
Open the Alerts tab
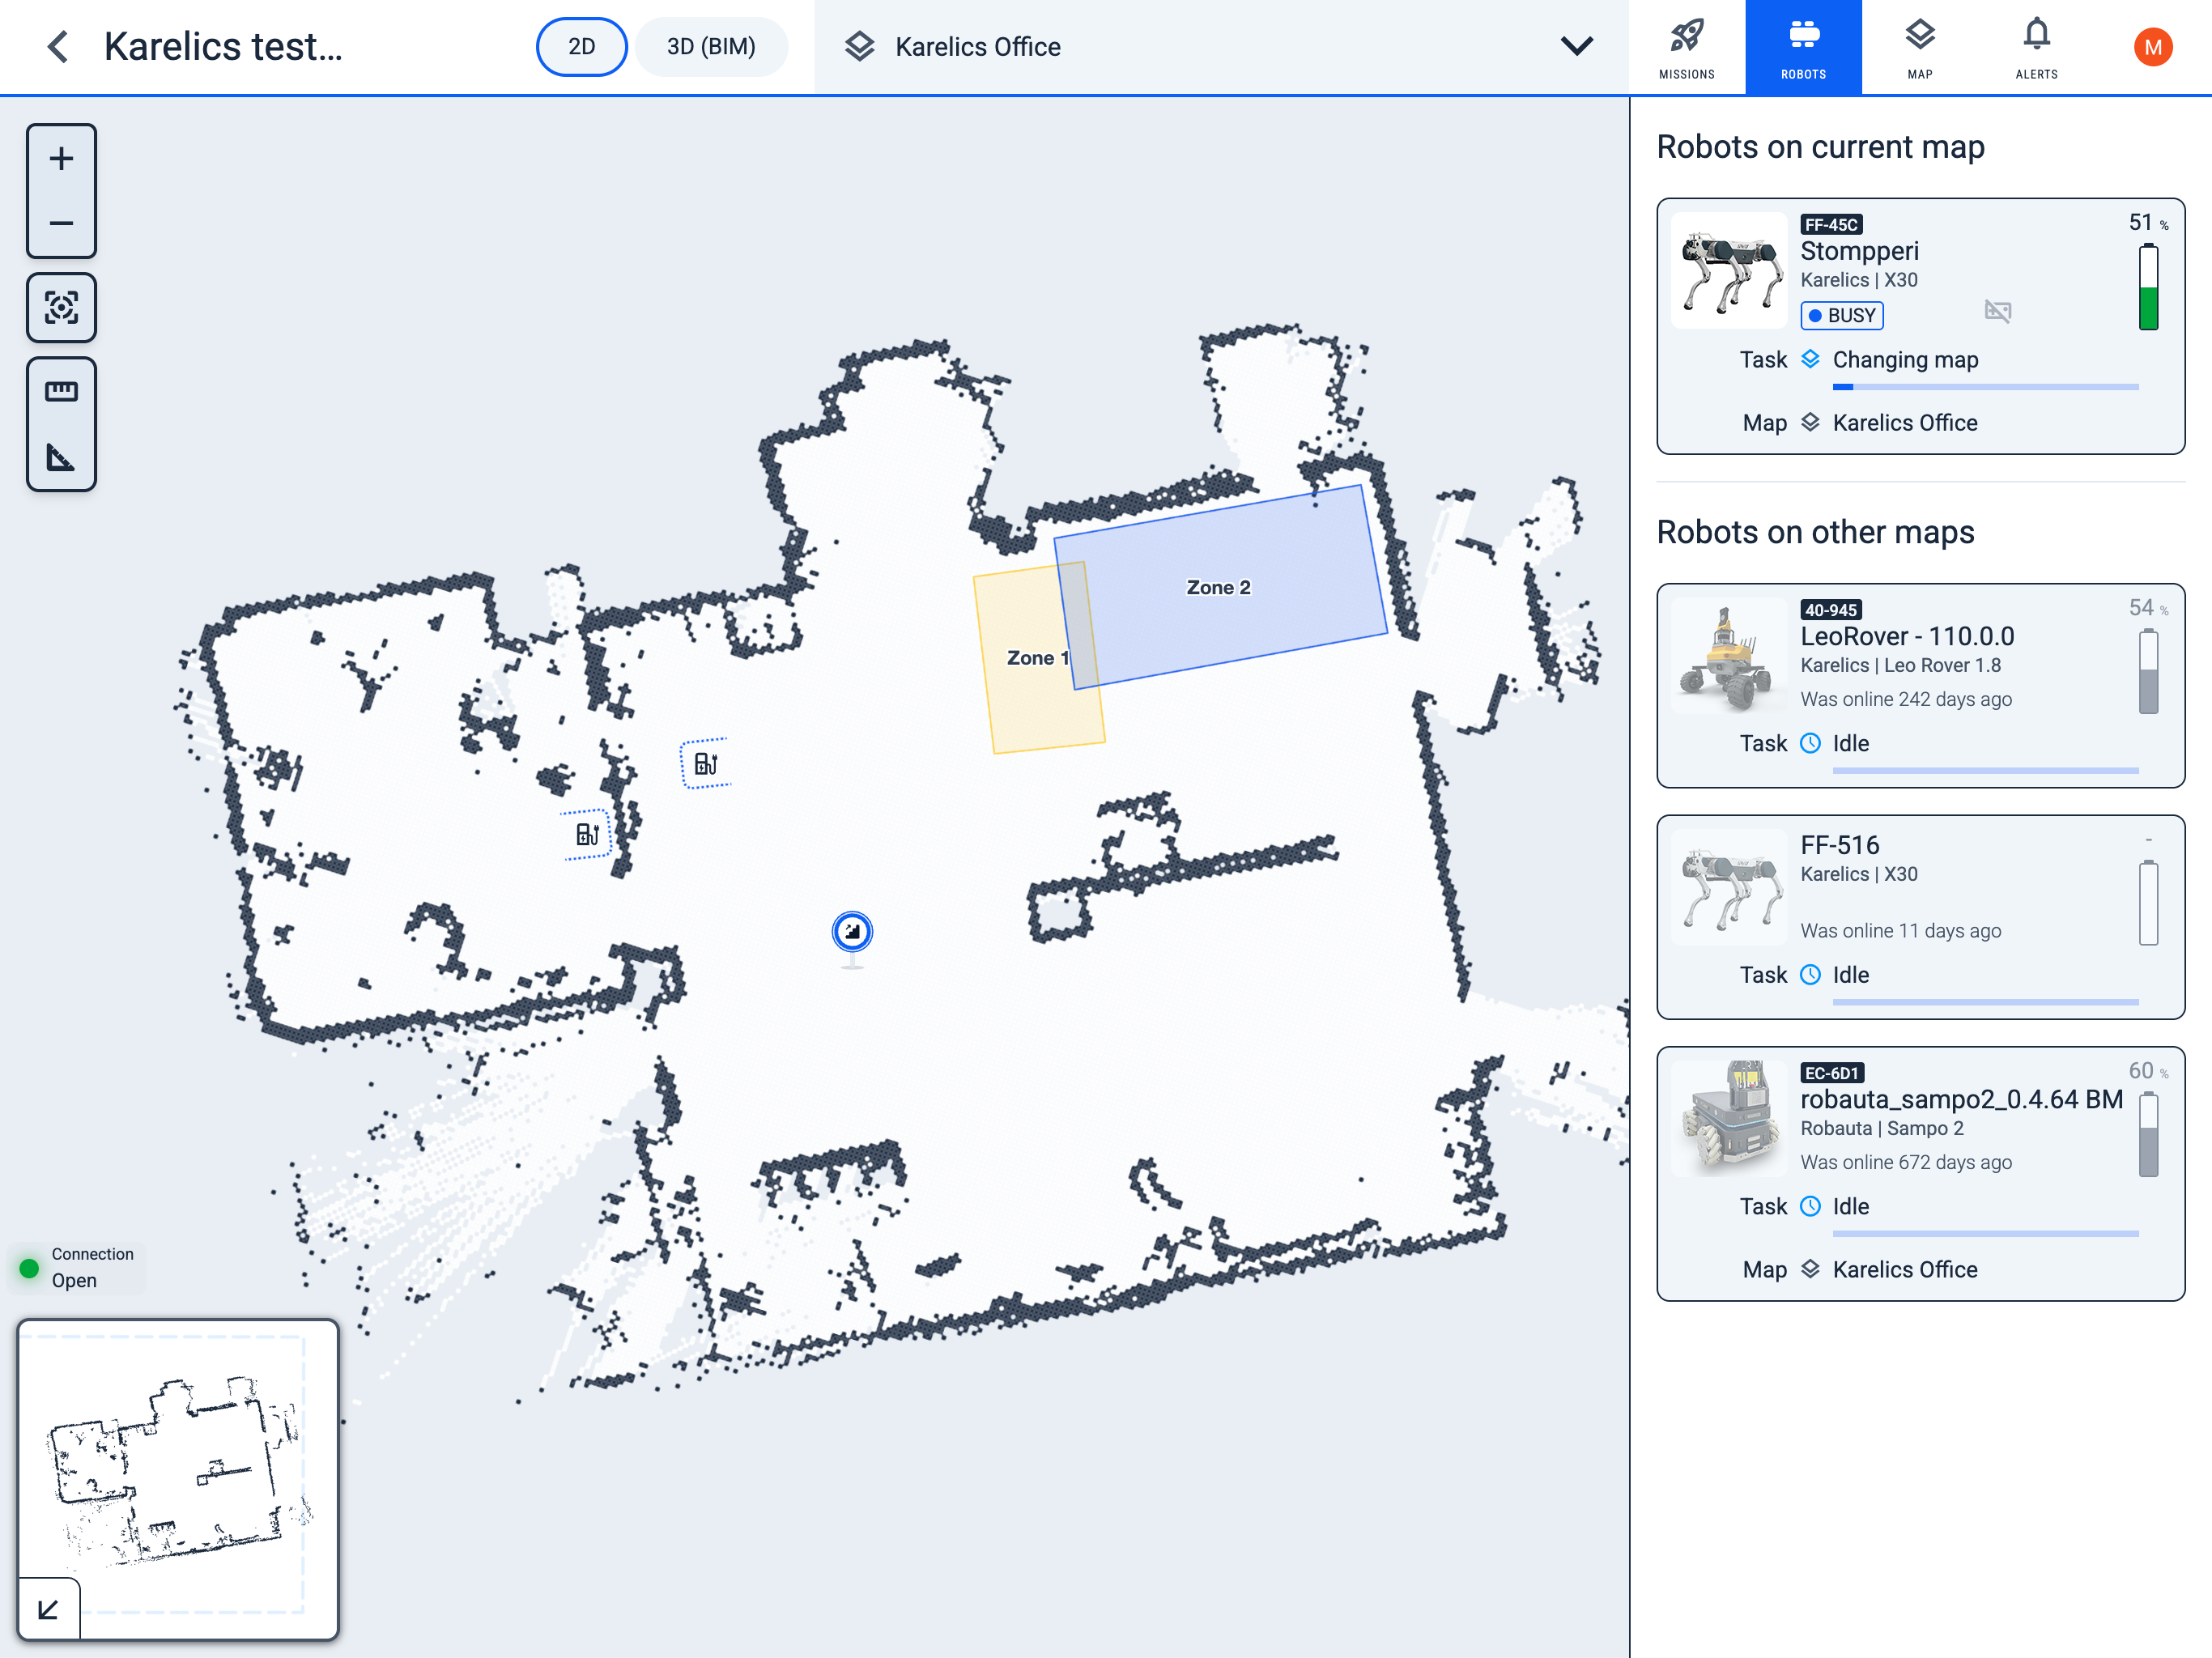pos(2036,47)
